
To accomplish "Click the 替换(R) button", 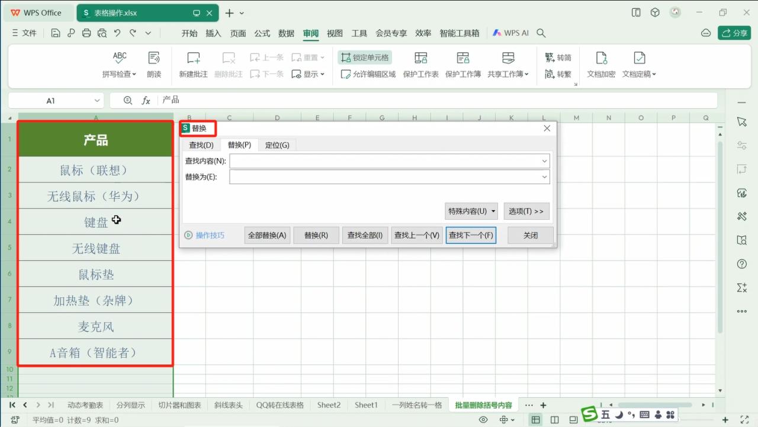I will 316,235.
